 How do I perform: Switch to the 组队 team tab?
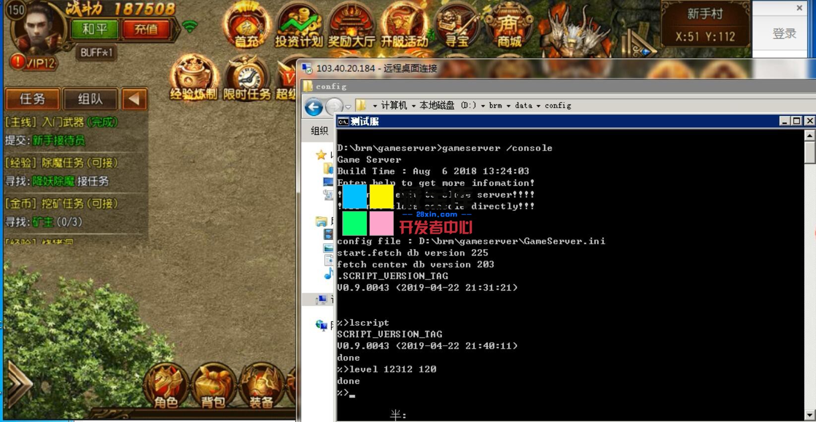(x=90, y=99)
